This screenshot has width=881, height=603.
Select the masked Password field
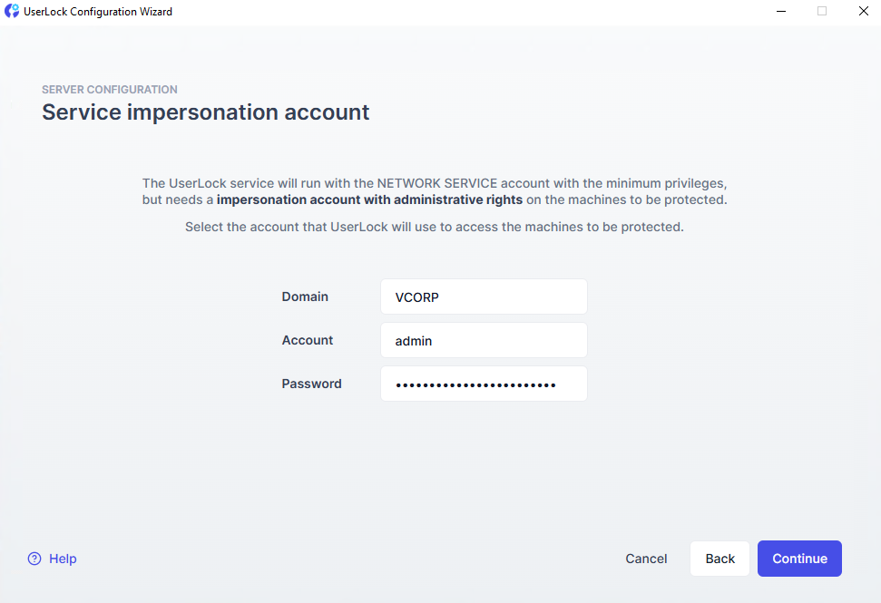tap(484, 384)
